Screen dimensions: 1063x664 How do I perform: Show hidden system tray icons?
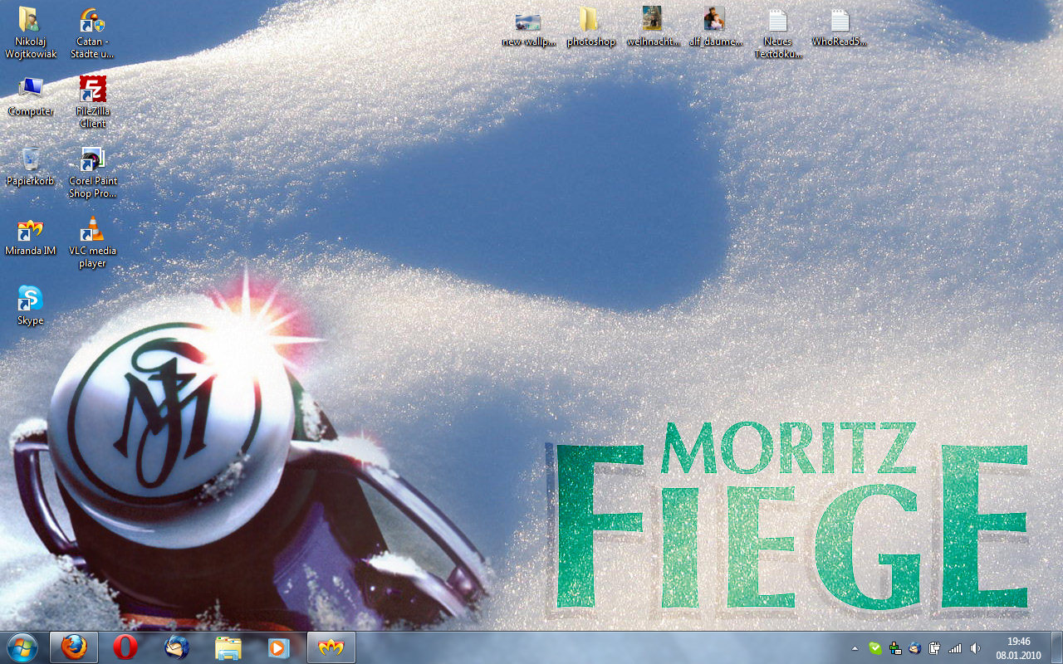click(855, 648)
